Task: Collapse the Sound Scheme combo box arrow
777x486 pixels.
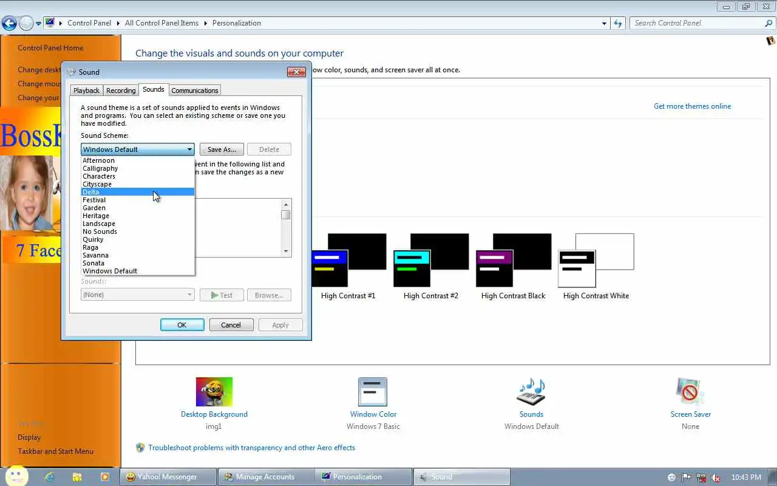Action: (x=189, y=149)
